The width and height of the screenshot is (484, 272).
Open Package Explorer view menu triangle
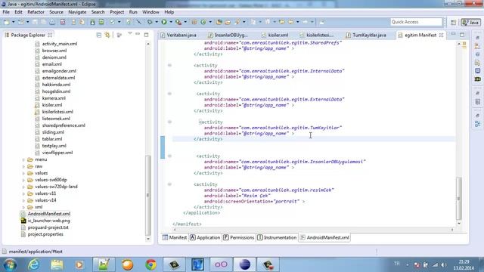pyautogui.click(x=130, y=33)
